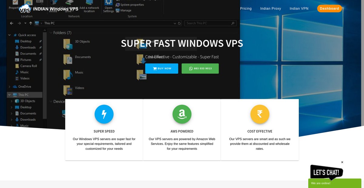364x188 pixels.
Task: Go to the Pricing menu item
Action: (246, 8)
